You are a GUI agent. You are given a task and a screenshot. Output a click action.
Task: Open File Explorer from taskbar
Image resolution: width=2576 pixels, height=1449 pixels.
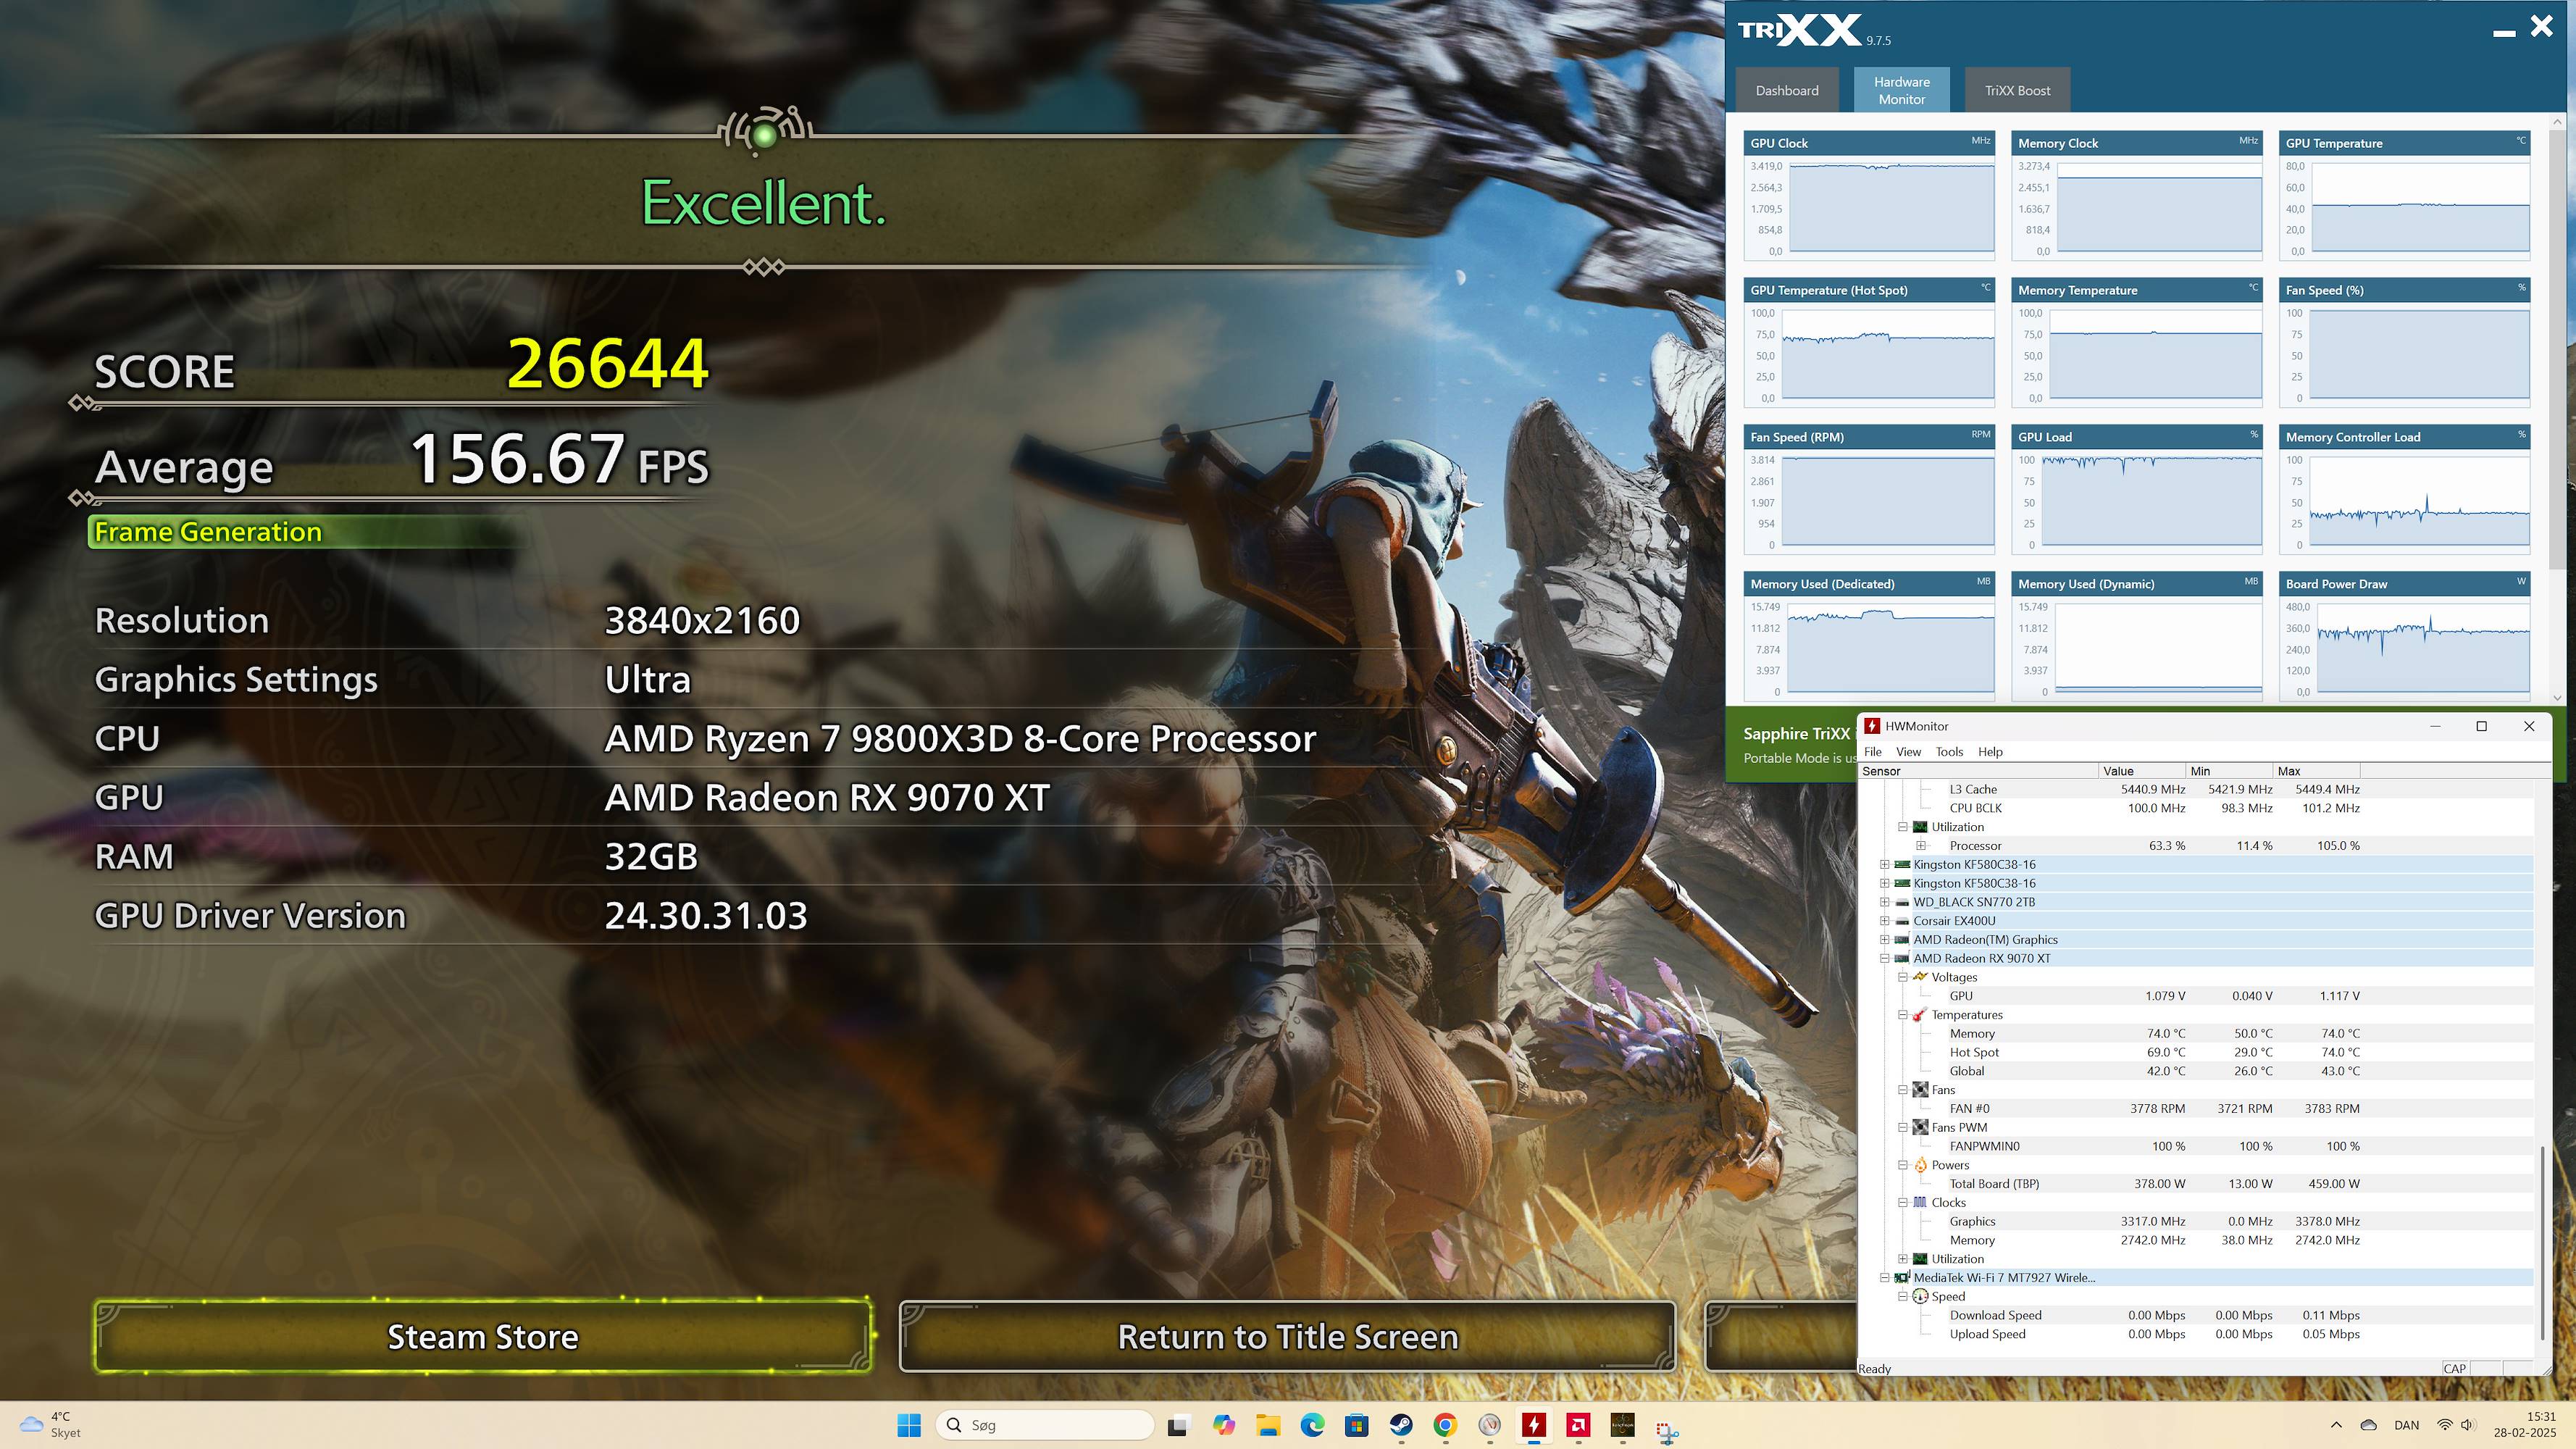pos(1268,1425)
